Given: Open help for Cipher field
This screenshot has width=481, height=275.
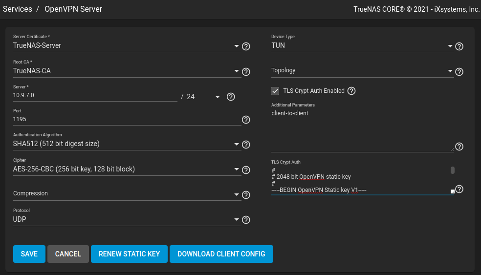Looking at the screenshot, I should point(246,170).
